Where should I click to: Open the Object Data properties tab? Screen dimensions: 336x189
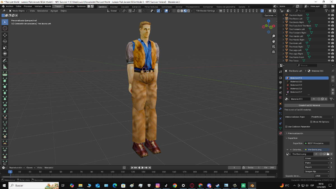click(280, 128)
